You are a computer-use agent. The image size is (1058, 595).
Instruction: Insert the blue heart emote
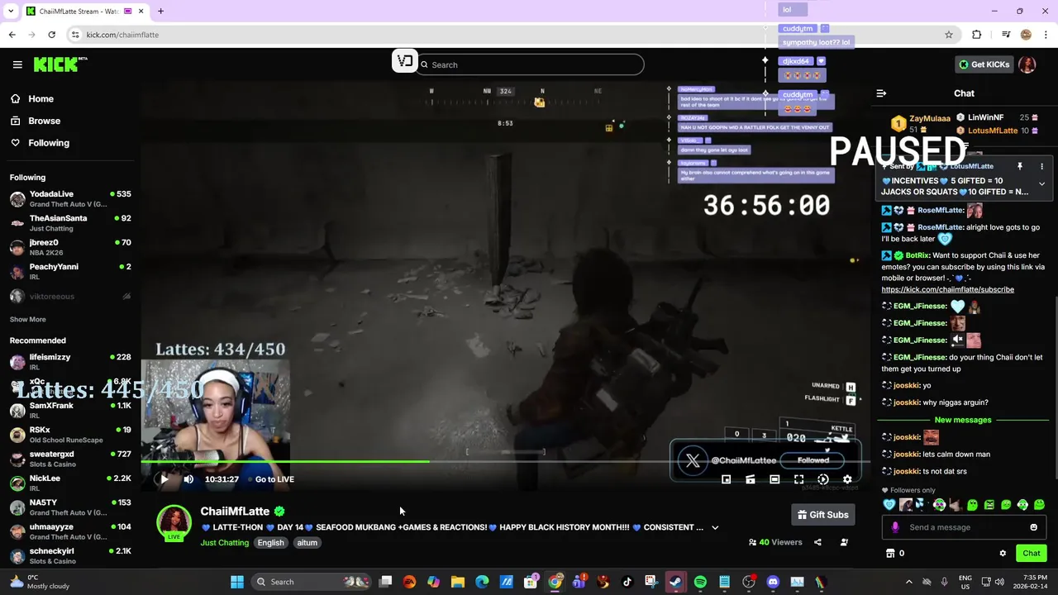pyautogui.click(x=889, y=505)
